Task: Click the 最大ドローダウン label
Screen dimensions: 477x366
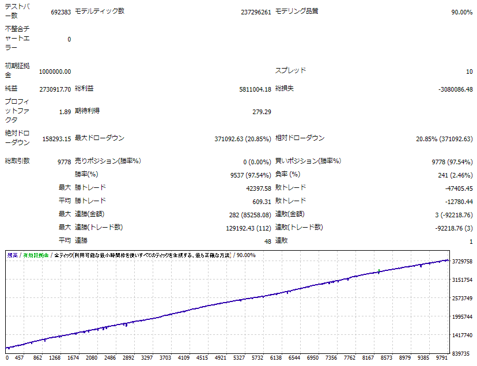Action: click(x=99, y=138)
